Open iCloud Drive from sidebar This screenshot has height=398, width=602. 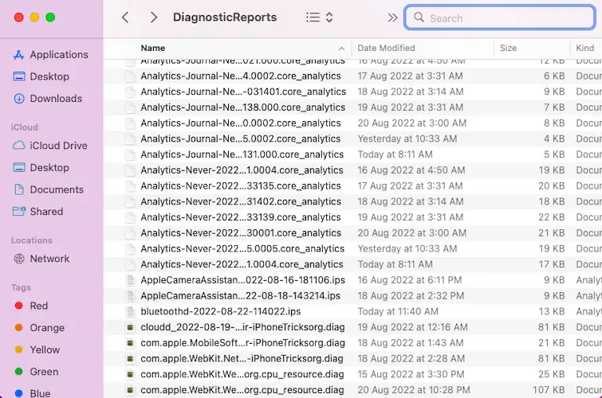[58, 146]
